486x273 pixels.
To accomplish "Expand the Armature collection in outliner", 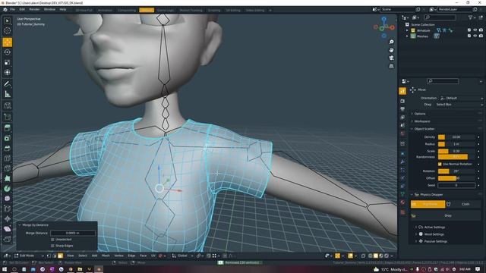I will [407, 30].
